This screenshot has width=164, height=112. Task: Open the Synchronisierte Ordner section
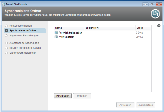[x=25, y=31]
